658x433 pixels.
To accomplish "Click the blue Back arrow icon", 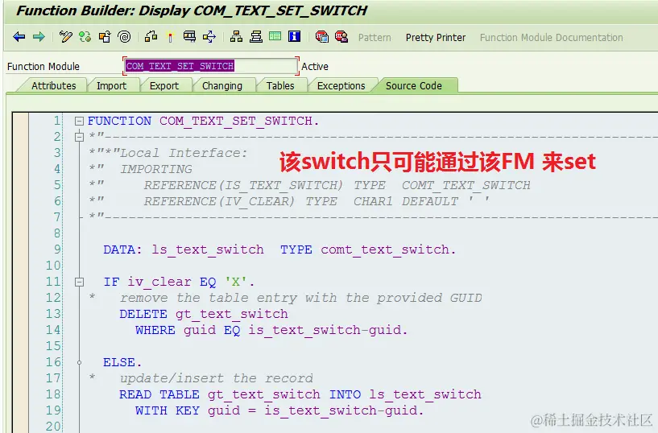I will coord(19,37).
